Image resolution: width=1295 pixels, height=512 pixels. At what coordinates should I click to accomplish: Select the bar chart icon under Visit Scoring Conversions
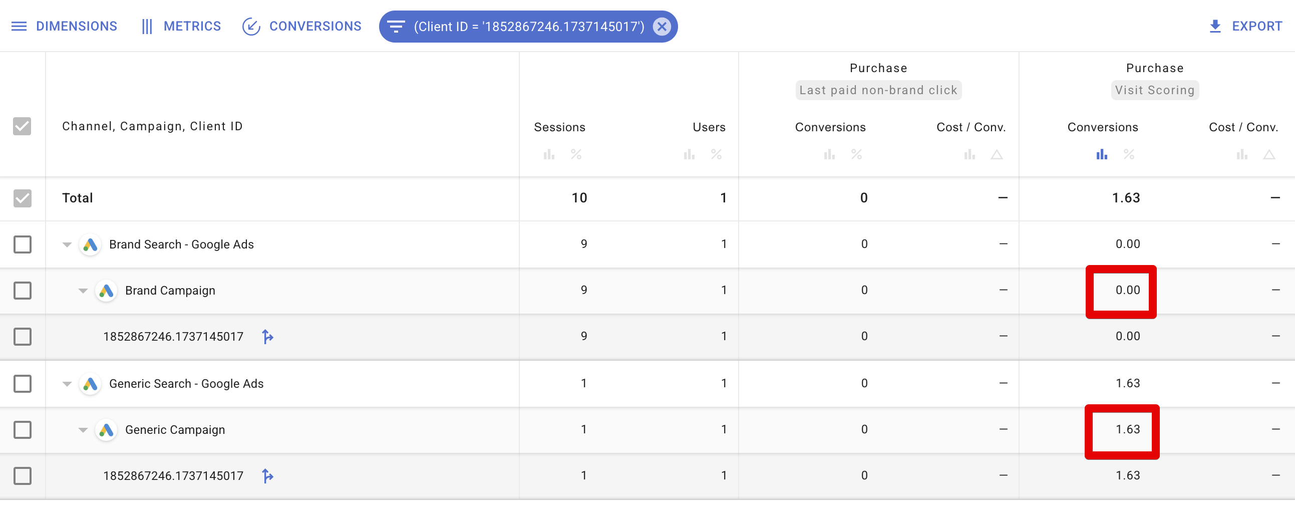(x=1101, y=155)
